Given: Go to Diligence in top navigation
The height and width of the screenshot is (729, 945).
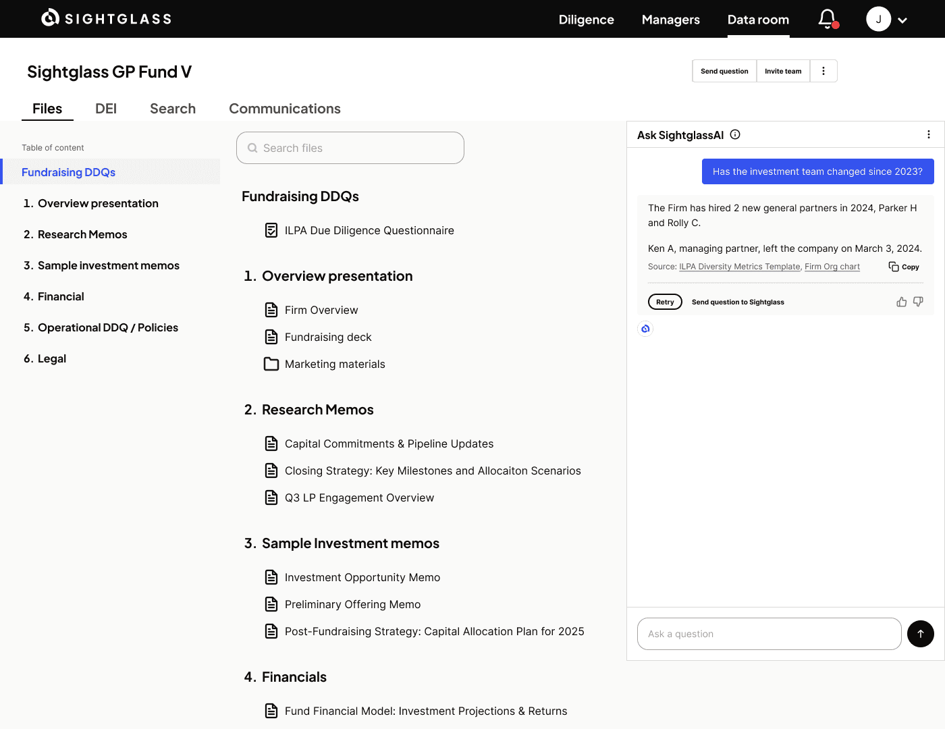Looking at the screenshot, I should coord(586,20).
